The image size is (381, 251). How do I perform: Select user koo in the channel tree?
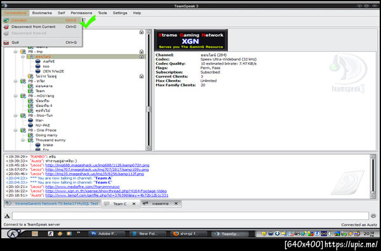(46, 66)
